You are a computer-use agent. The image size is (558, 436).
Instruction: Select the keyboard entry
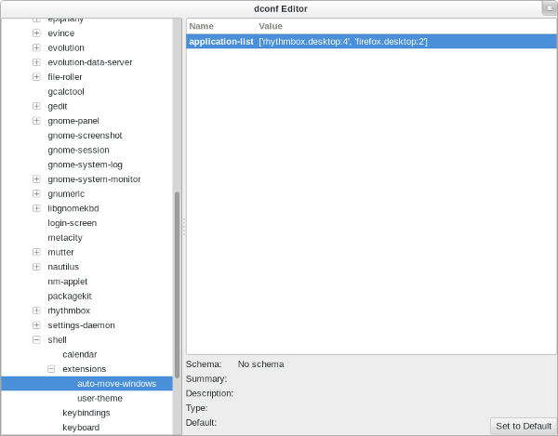[x=81, y=427]
